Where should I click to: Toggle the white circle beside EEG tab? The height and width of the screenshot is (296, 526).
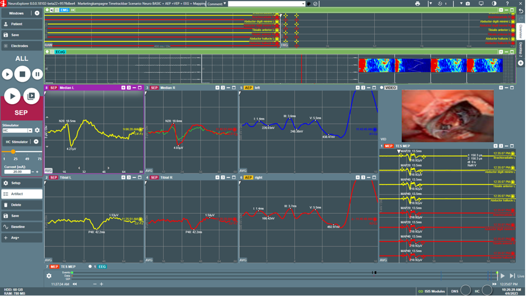(90, 267)
